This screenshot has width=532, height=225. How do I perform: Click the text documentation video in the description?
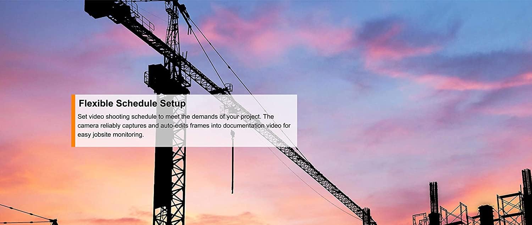244,125
